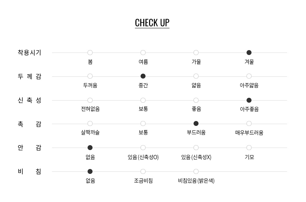This screenshot has width=306, height=202.
Task: Click the filled 중간 thickness dot
Action: [x=143, y=76]
